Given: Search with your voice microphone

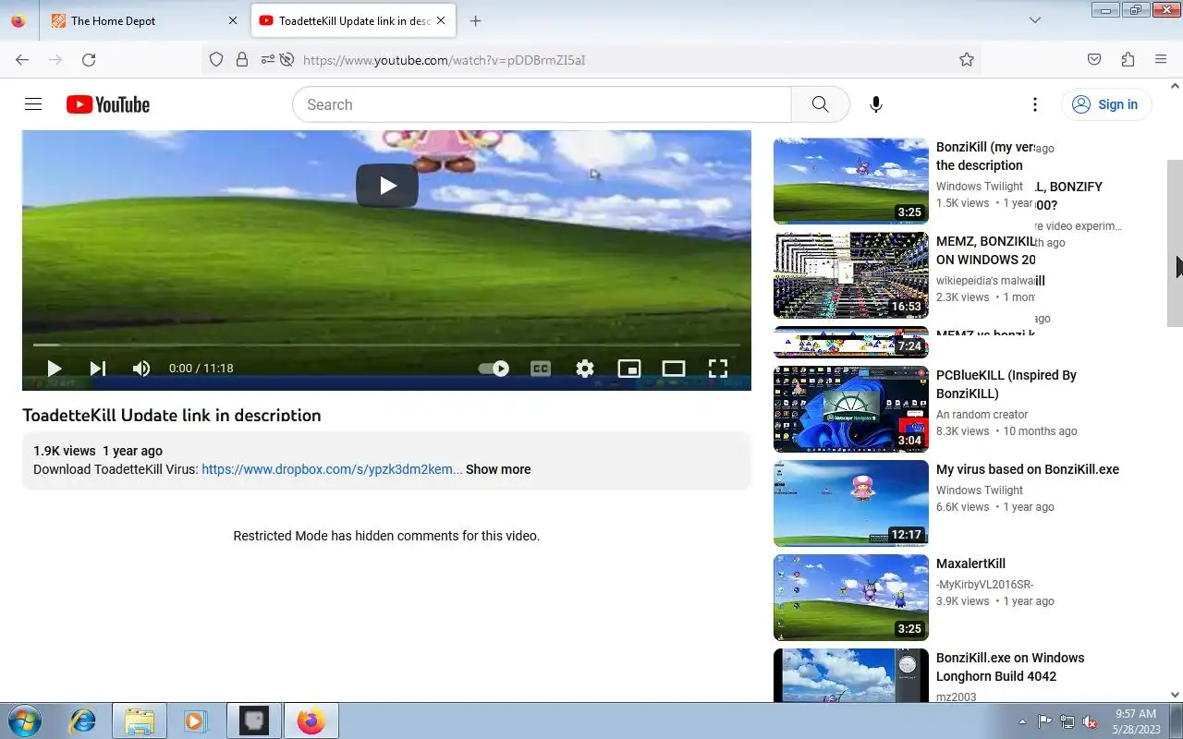Looking at the screenshot, I should point(876,104).
